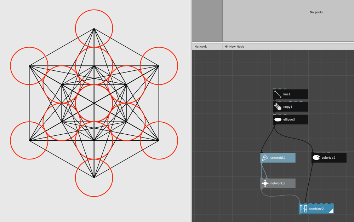The image size is (354, 222).
Task: Click the New Node button
Action: pyautogui.click(x=235, y=46)
